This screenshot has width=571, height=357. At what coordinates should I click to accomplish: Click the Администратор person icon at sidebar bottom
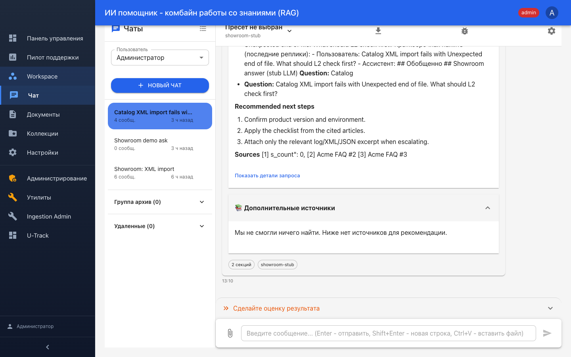[10, 326]
